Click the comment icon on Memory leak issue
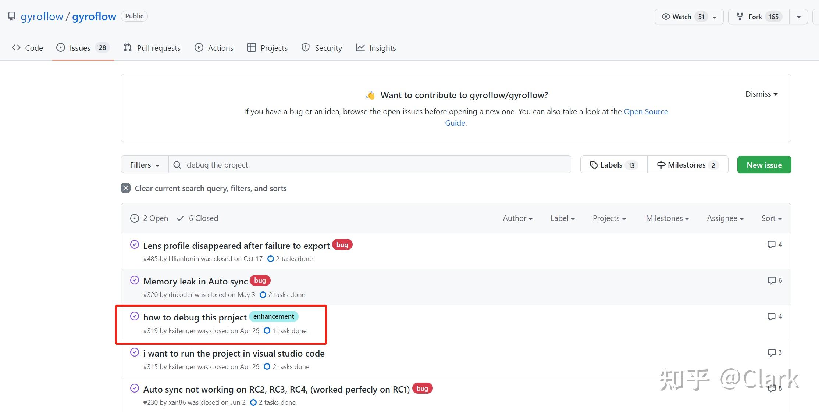The height and width of the screenshot is (412, 819). click(771, 281)
